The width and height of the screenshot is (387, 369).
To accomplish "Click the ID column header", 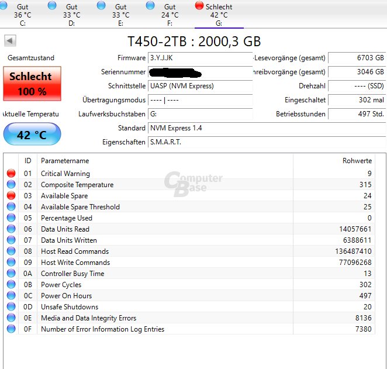I will point(27,161).
